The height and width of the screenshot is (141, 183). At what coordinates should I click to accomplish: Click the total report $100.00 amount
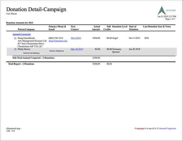[96, 64]
